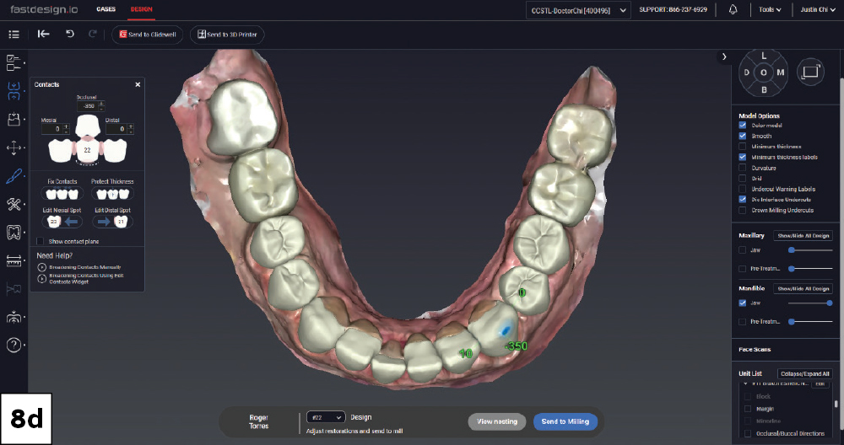Open the Tools dropdown menu
Screen dimensions: 844x445
tap(770, 9)
